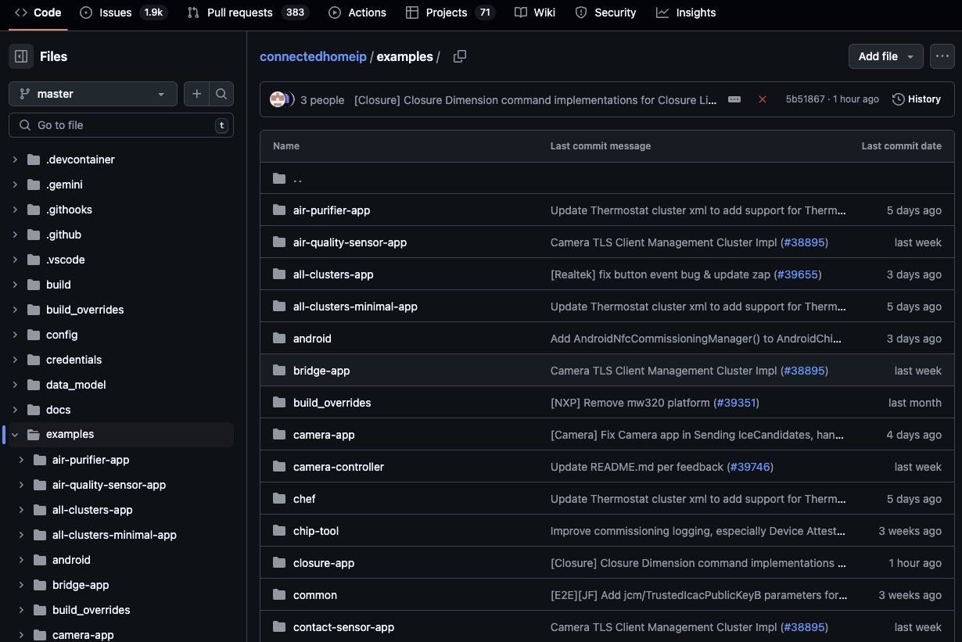Open pull request #39746 link
962x642 pixels.
pyautogui.click(x=749, y=467)
